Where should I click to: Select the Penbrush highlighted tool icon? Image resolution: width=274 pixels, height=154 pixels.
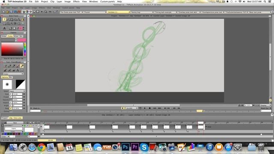click(22, 66)
